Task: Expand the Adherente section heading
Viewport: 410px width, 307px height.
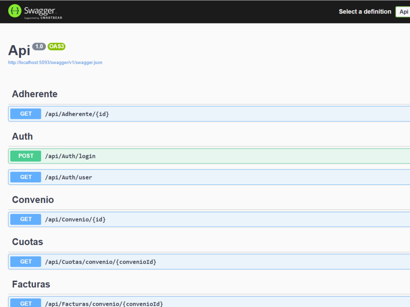Action: click(x=35, y=94)
